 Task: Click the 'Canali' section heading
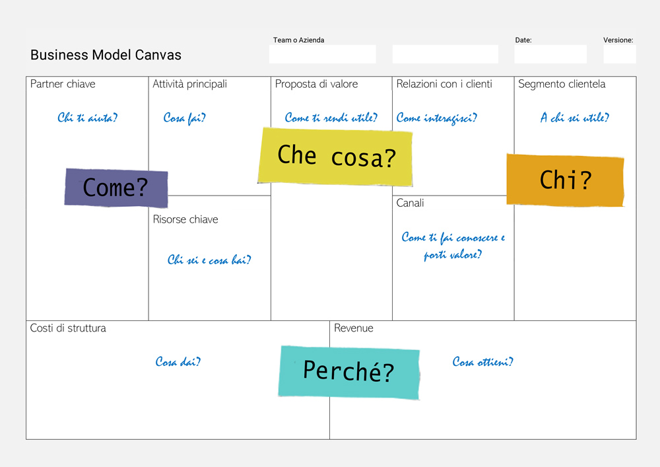pos(410,203)
